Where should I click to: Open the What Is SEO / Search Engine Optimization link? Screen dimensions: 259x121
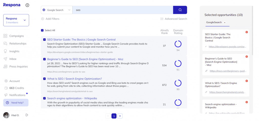[x=75, y=79]
